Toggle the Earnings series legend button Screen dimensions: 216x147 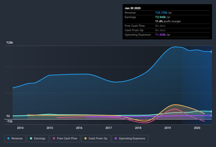tap(38, 139)
